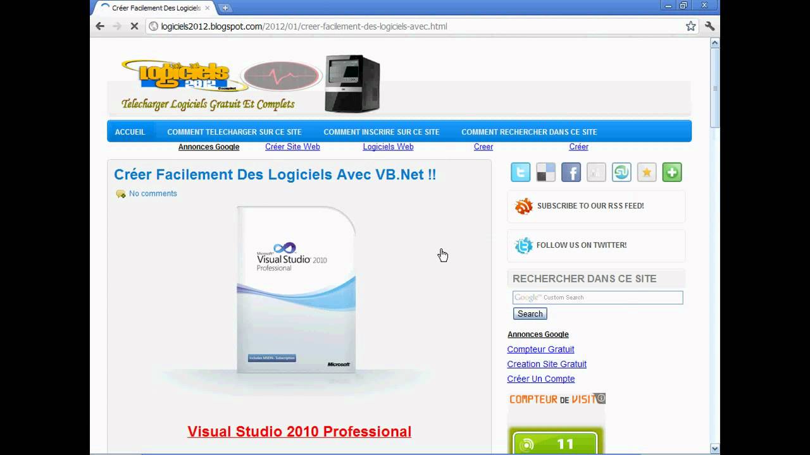This screenshot has width=810, height=455.
Task: Open COMMENT INSCRIRE SUR CE SITE menu
Action: [382, 132]
